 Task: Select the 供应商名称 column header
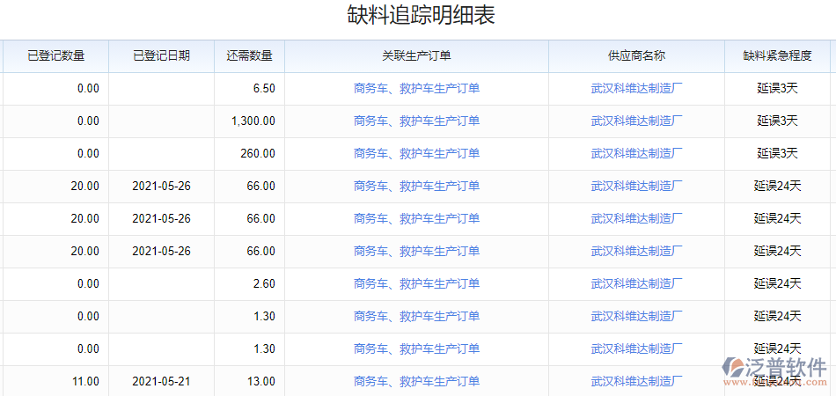click(x=636, y=56)
